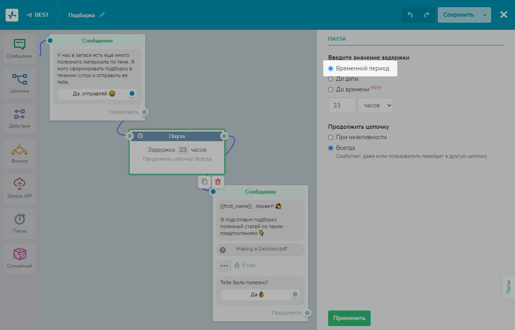Pick the Запрос API block icon
The image size is (515, 330).
point(19,184)
